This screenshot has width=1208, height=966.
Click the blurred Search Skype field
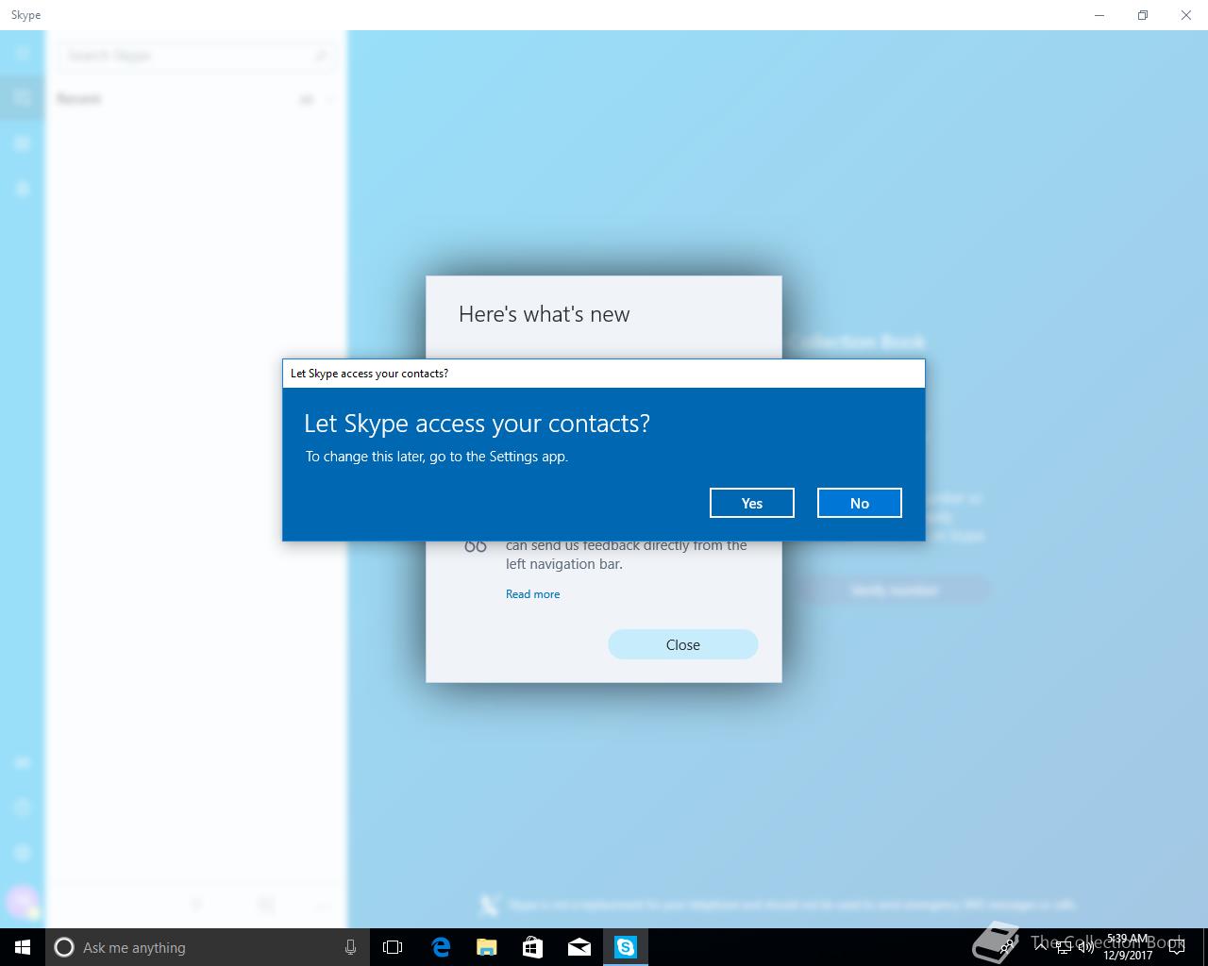197,56
